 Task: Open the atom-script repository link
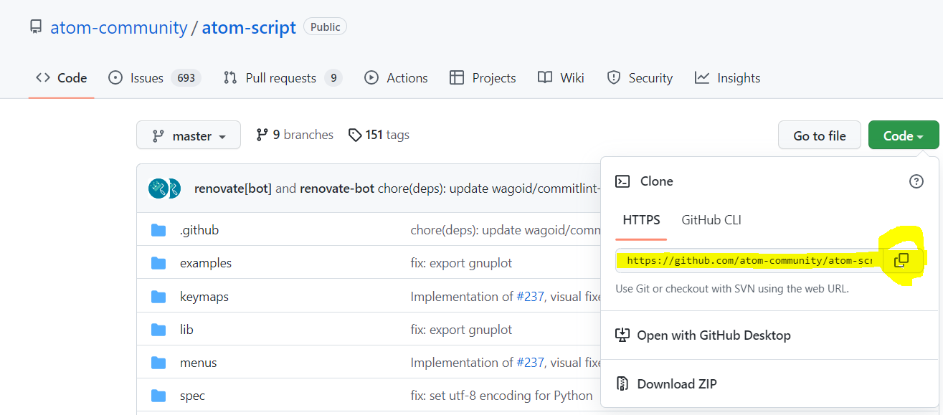click(249, 28)
